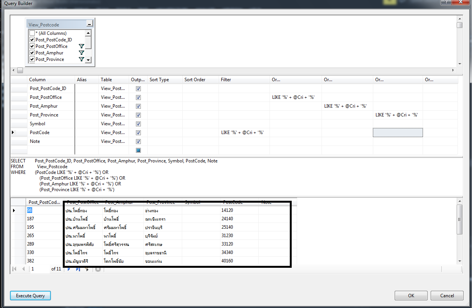Click result cell with ID 382

pyautogui.click(x=45, y=261)
